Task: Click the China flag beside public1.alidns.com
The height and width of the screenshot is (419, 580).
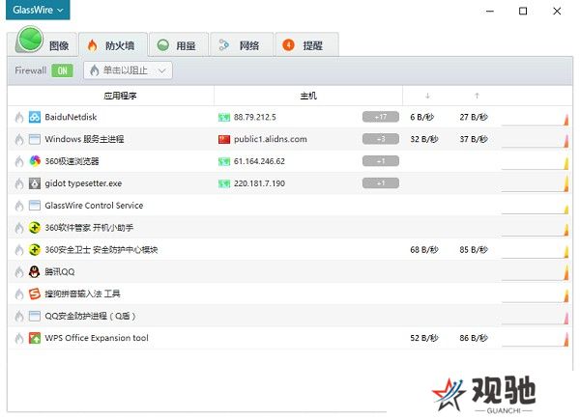Action: click(224, 139)
